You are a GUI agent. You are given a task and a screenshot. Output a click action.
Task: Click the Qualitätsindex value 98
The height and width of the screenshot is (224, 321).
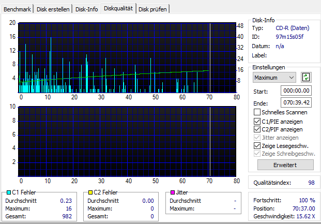pos(311,183)
